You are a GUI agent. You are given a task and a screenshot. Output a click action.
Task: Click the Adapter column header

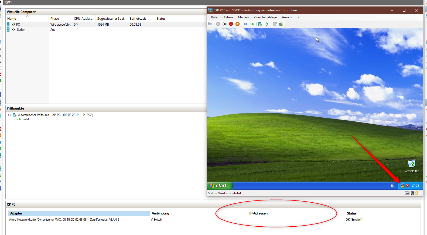(79, 213)
